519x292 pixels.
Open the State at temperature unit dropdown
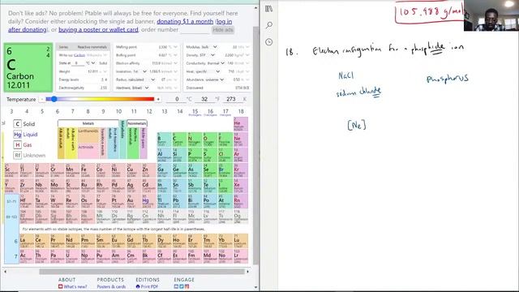coord(91,63)
